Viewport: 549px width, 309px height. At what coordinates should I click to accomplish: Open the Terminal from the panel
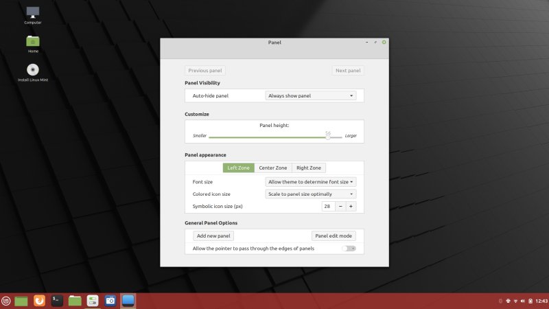(57, 301)
